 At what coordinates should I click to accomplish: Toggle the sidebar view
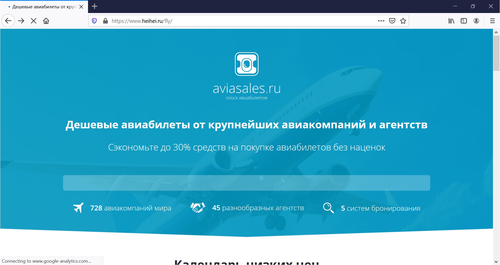click(x=464, y=21)
